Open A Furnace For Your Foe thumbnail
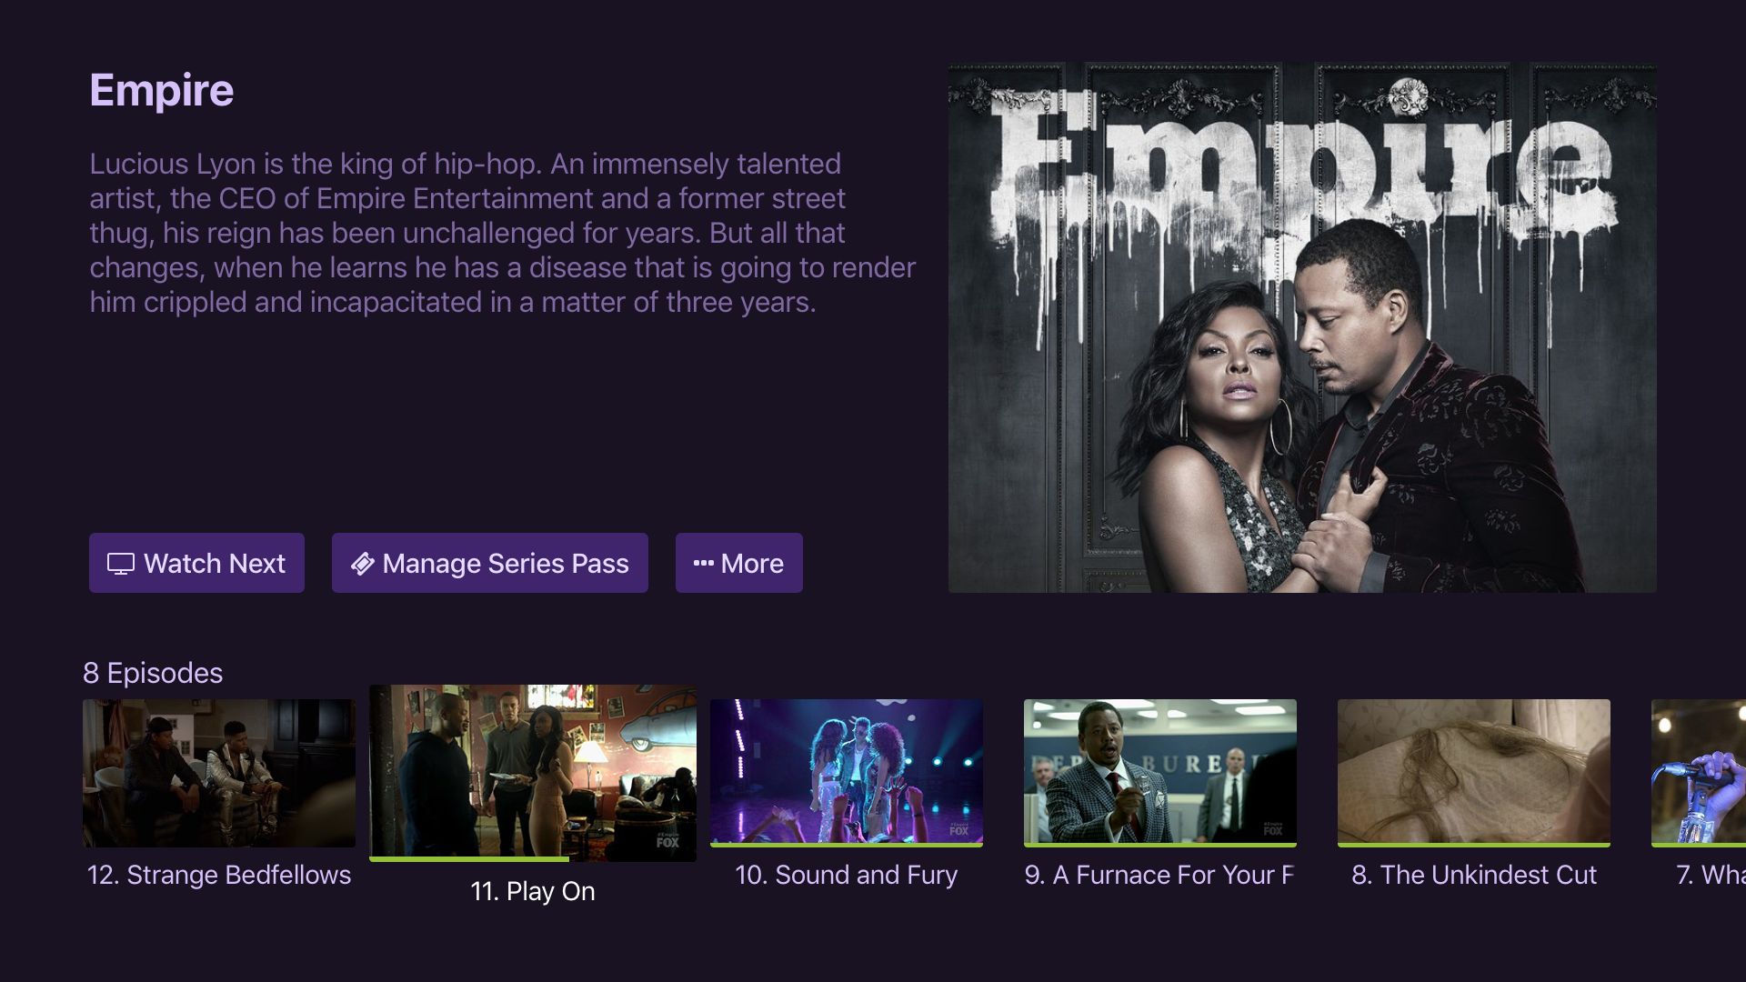 click(x=1160, y=771)
